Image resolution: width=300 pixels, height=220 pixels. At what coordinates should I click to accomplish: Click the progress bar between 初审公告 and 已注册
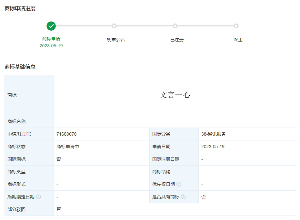[145, 26]
